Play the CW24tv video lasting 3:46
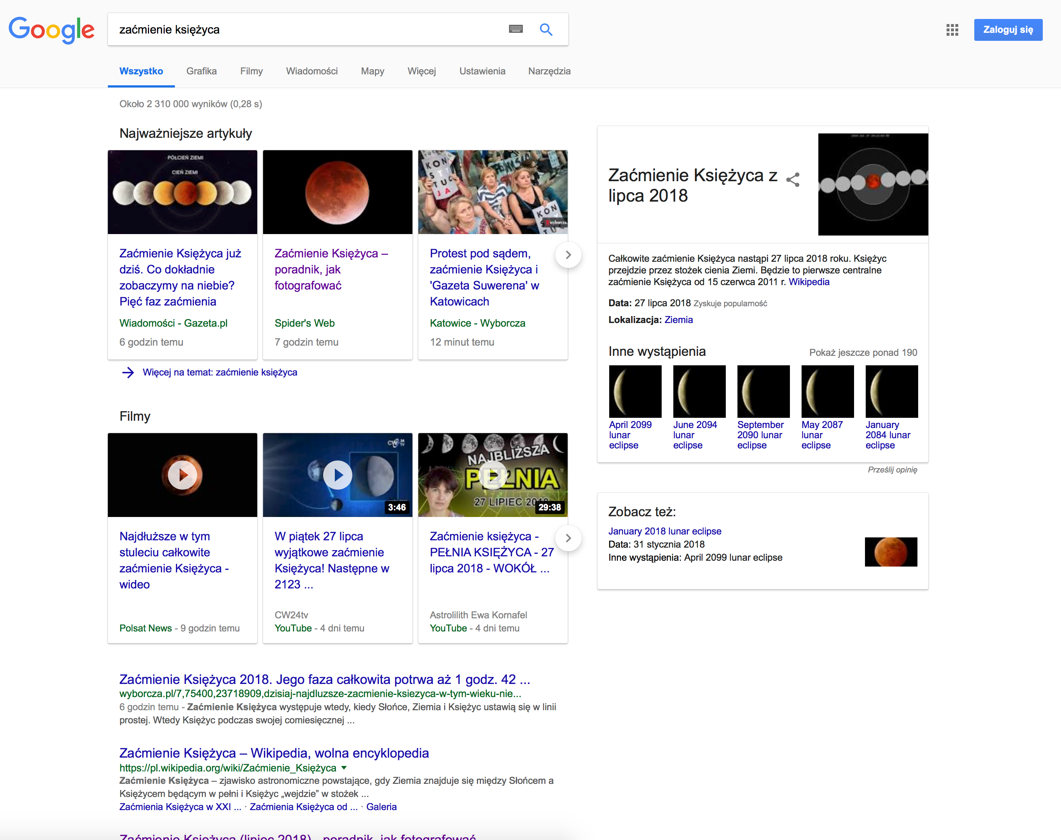The height and width of the screenshot is (840, 1061). [338, 475]
